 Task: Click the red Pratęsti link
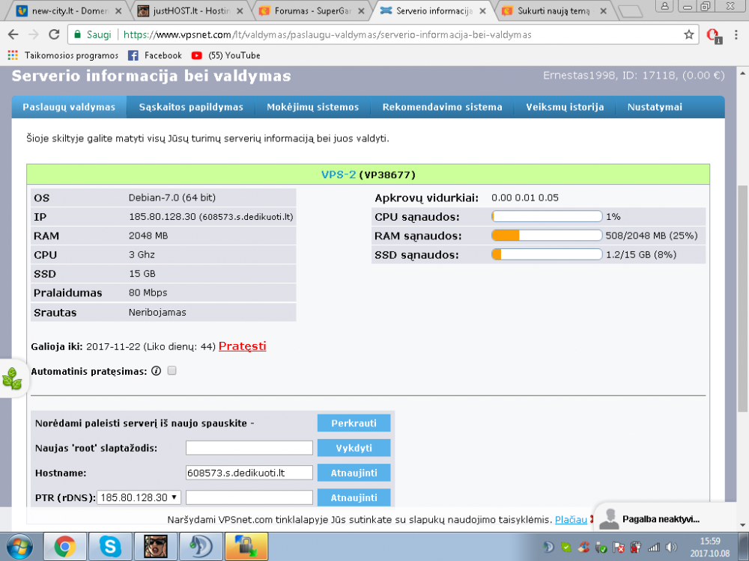(x=242, y=346)
